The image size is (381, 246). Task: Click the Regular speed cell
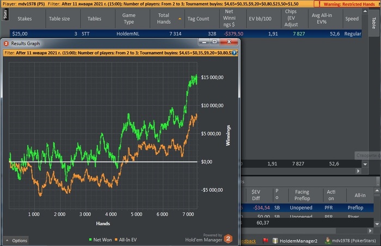click(353, 34)
